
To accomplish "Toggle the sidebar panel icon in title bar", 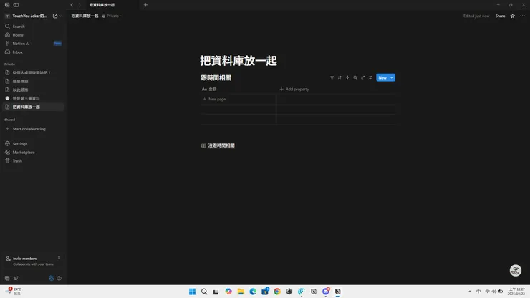I will pos(16,5).
